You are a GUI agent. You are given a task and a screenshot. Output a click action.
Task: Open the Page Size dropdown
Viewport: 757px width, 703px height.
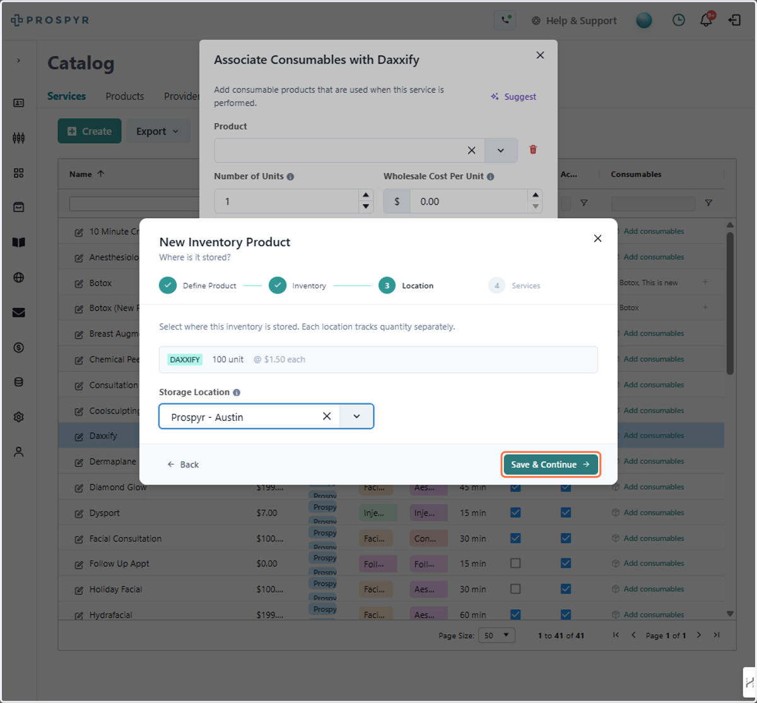point(496,635)
